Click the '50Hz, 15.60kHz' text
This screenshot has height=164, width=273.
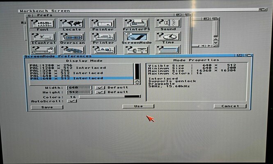pos(169,86)
